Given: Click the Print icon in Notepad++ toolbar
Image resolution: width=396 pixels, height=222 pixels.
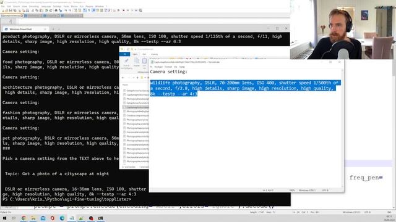Looking at the screenshot, I should coord(27,10).
